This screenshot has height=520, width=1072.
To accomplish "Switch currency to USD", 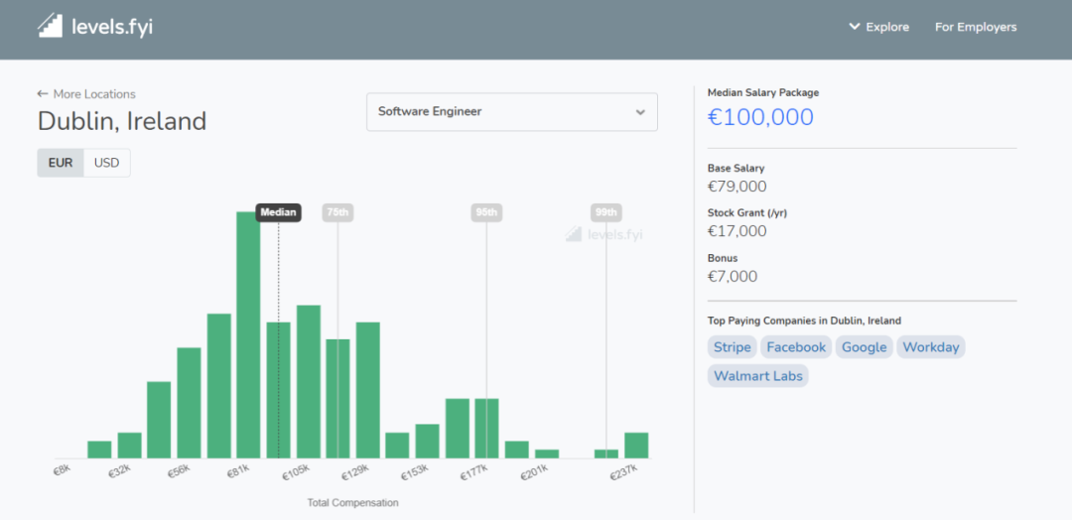I will click(x=106, y=164).
